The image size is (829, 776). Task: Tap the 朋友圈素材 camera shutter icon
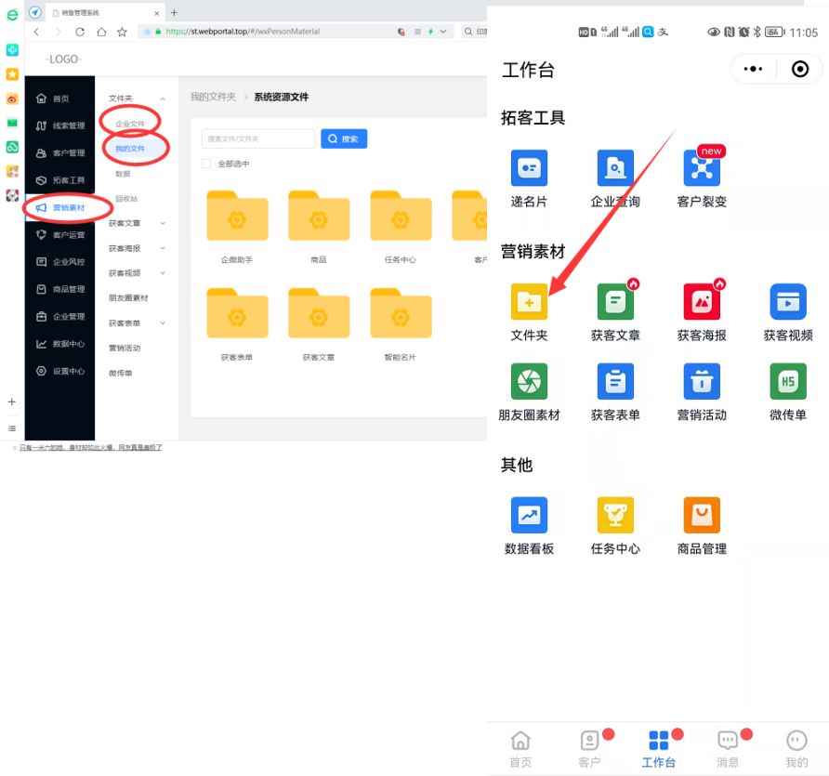(529, 382)
